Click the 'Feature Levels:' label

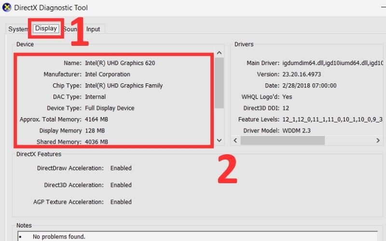pyautogui.click(x=259, y=119)
